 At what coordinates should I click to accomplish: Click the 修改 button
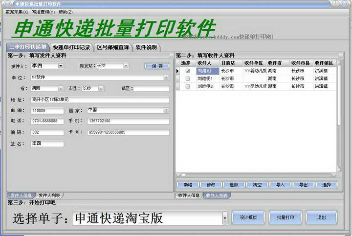[211, 185]
